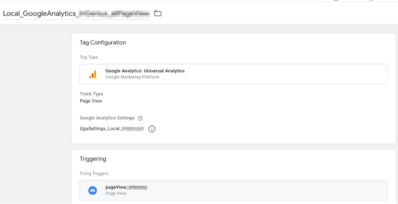Screen dimensions: 398x204
Task: Click the blue eye Page View trigger icon
Action: pos(93,190)
